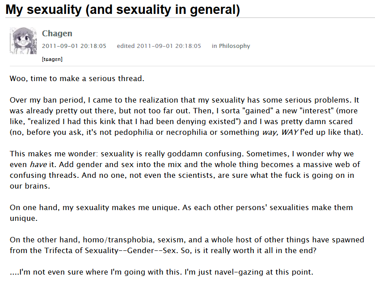Click the paragraph starting 'This makes me wonder'
Image resolution: width=375 pixels, height=284 pixels.
(185, 170)
